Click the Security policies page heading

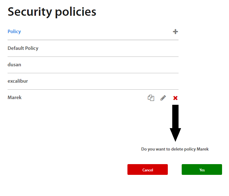[x=52, y=12]
